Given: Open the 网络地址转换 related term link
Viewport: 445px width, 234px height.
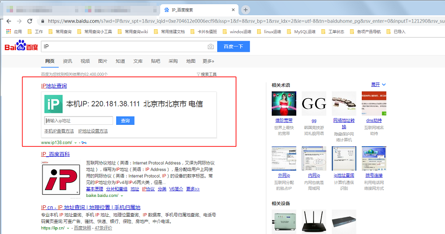Looking at the screenshot, I should [344, 123].
